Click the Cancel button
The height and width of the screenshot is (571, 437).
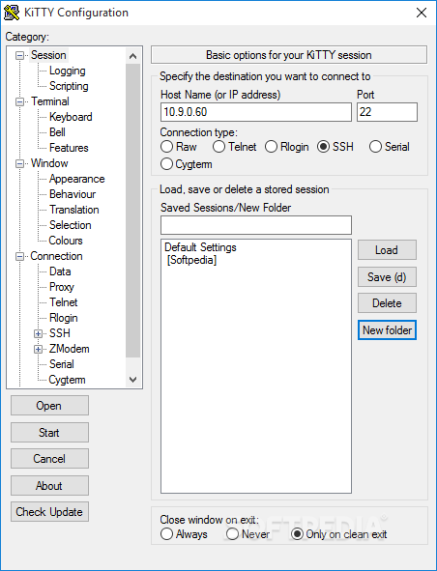49,459
